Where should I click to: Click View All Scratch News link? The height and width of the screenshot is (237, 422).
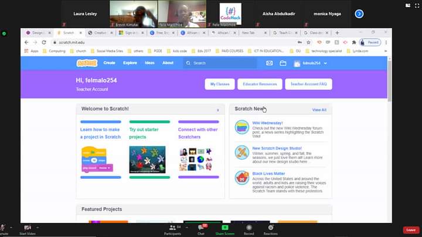click(319, 110)
